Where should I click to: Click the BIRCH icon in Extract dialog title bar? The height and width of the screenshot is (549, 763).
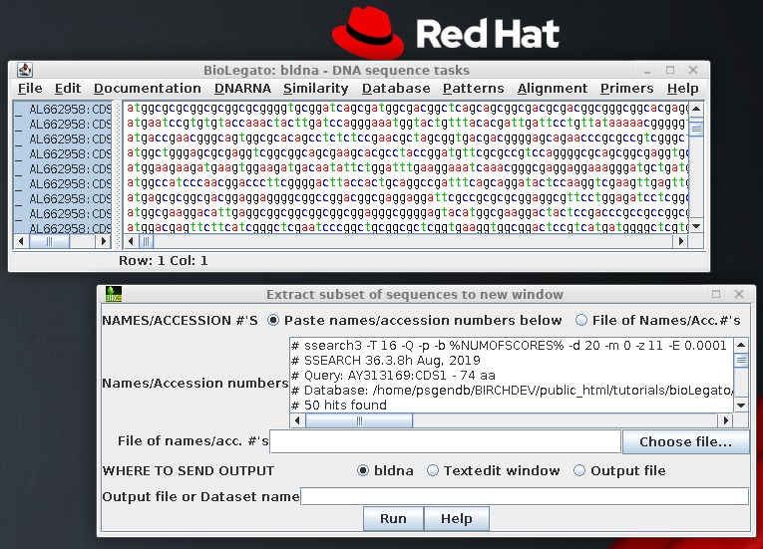click(113, 294)
